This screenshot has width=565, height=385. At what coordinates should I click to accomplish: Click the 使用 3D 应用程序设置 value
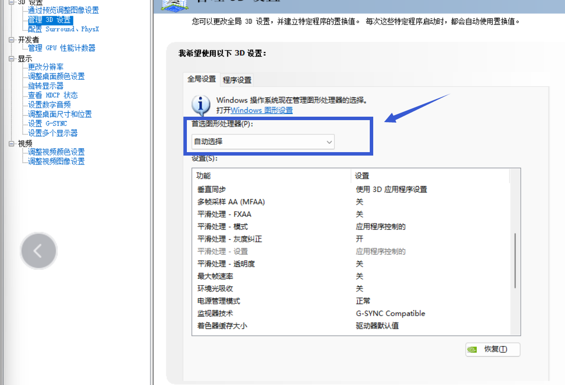391,189
